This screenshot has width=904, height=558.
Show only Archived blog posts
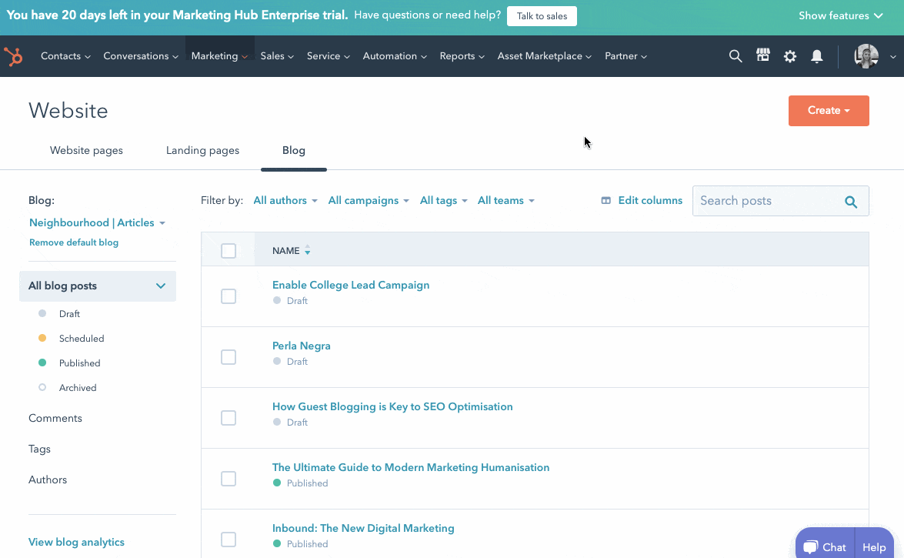(x=77, y=388)
